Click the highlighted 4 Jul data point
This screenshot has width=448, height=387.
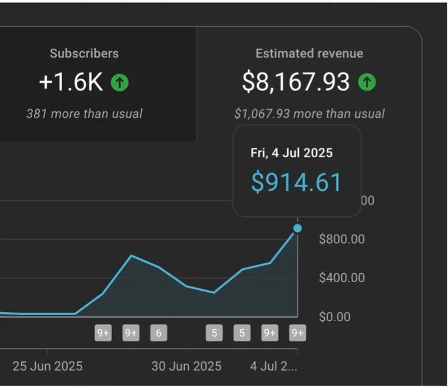coord(297,228)
